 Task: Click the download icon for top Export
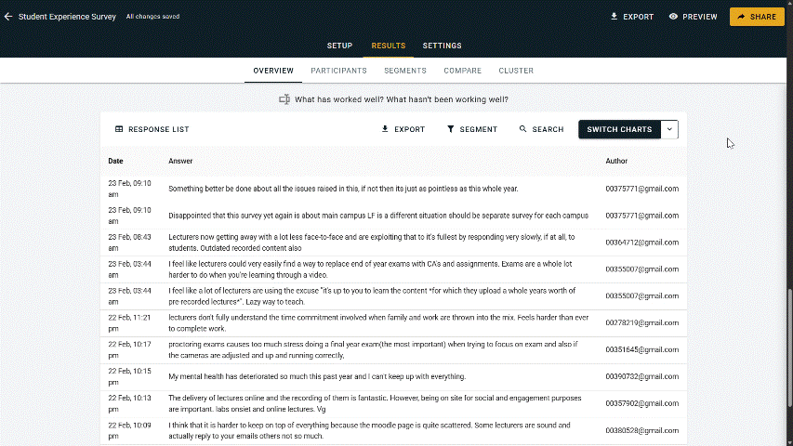[614, 17]
